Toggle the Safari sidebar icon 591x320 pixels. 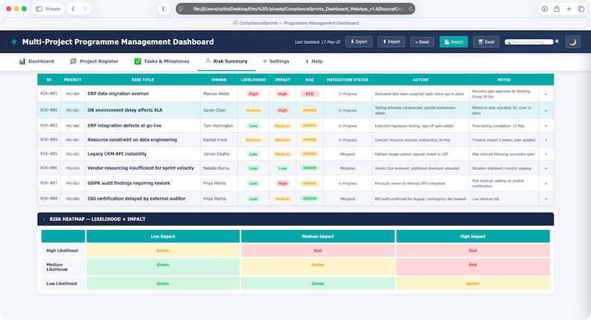(39, 9)
